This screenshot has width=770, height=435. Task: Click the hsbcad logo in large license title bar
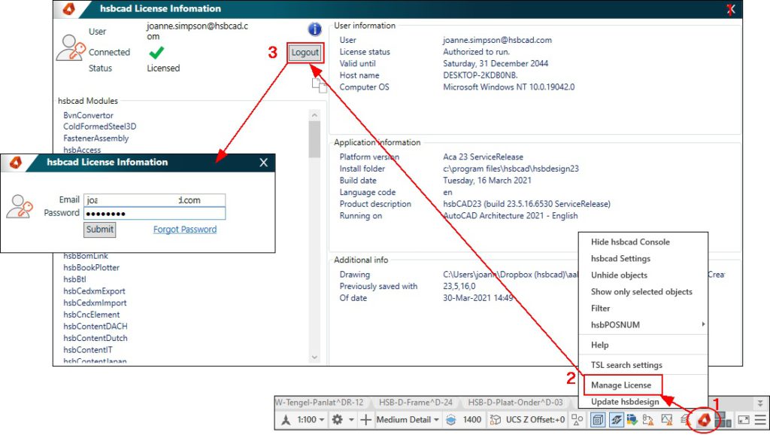[68, 8]
